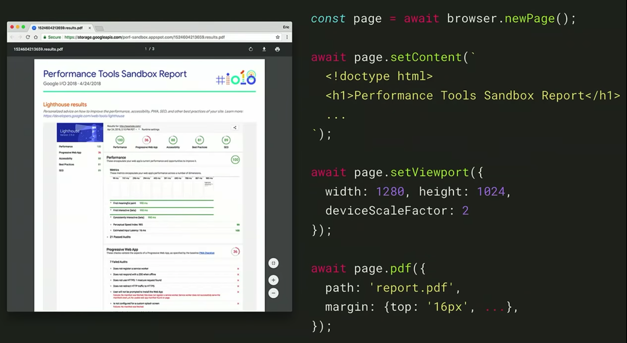Click 'setViewport' in the code
Viewport: 627px width, 343px height.
[x=430, y=172]
